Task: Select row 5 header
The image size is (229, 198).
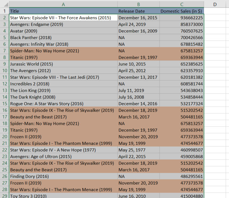Action: click(4, 38)
